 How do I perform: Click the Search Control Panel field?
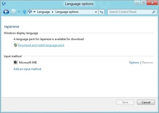132,12
